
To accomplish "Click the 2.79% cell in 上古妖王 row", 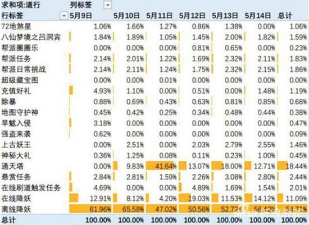I will click(234, 145).
